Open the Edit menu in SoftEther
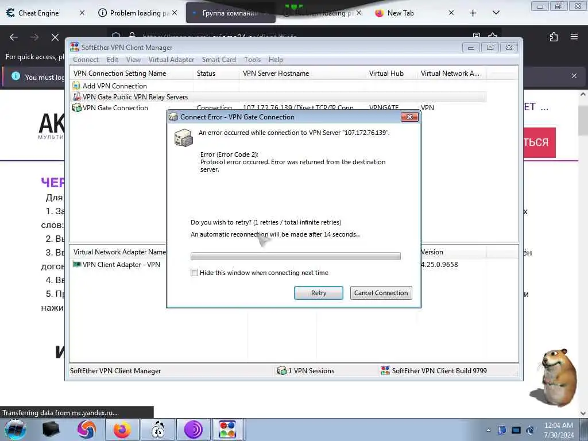 pos(113,60)
